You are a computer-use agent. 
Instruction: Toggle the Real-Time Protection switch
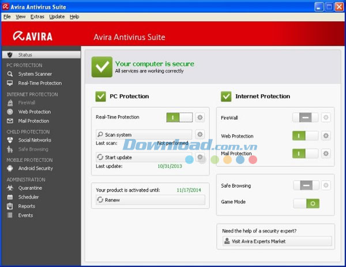pos(179,117)
